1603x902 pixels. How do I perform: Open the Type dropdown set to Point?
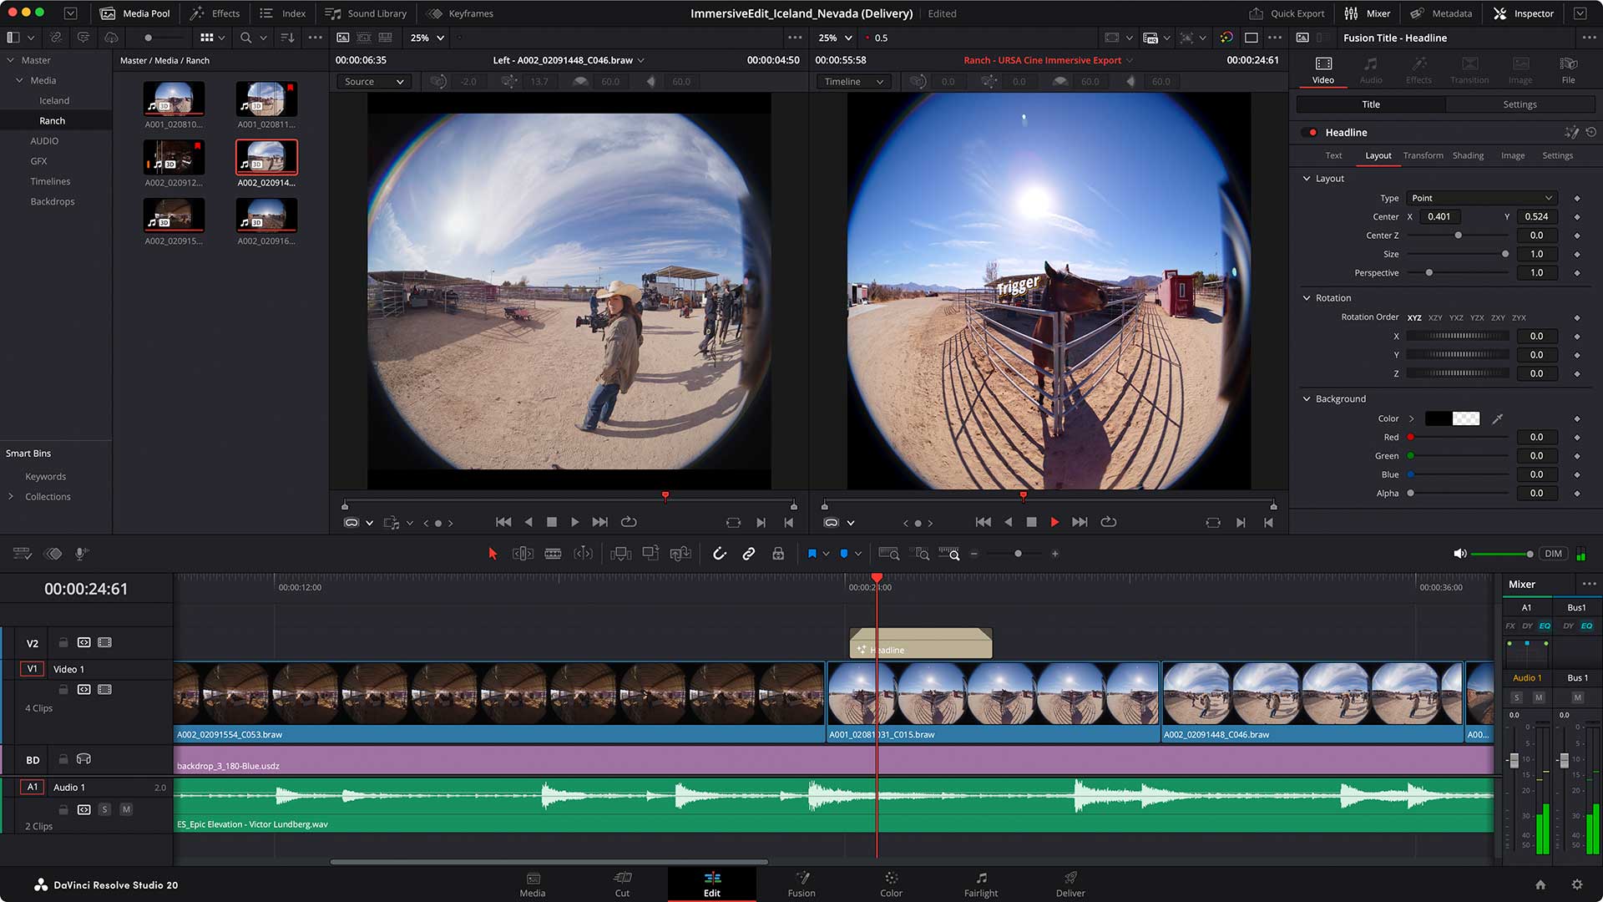coord(1480,198)
